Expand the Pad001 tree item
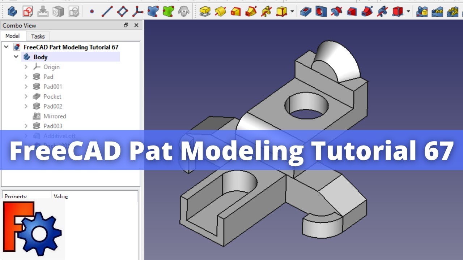The width and height of the screenshot is (463, 260). pyautogui.click(x=26, y=87)
